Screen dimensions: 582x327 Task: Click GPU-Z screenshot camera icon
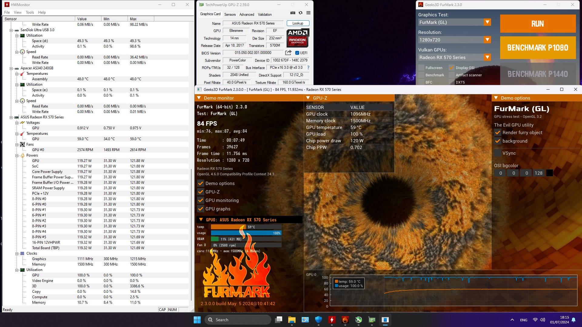coord(293,13)
